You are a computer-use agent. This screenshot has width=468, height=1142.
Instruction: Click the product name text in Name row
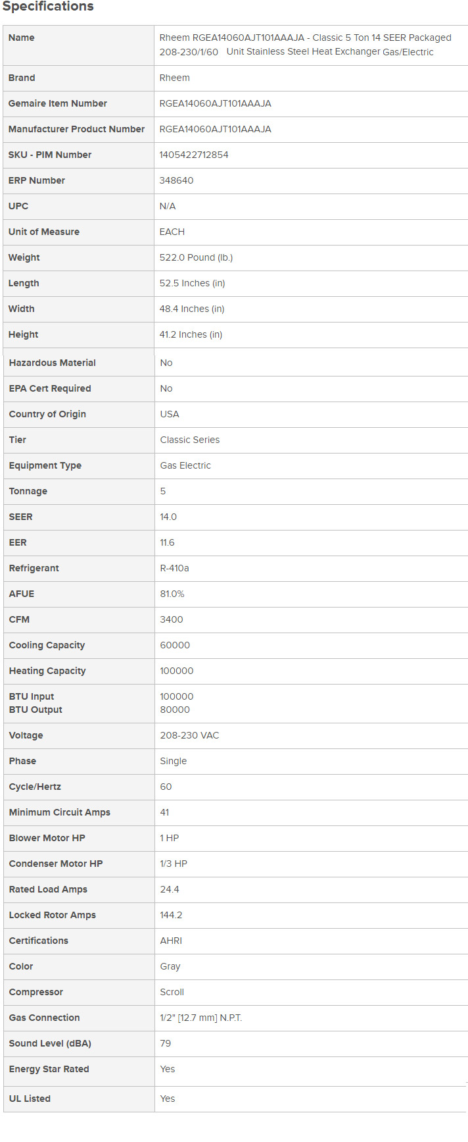(305, 45)
